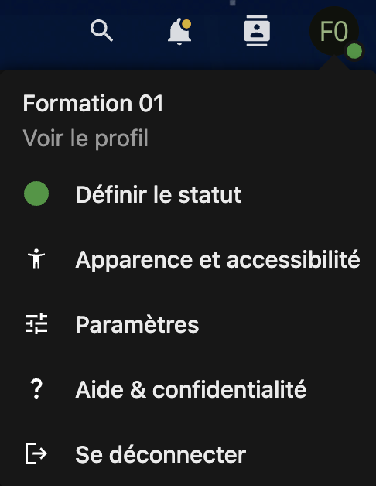Follow the Voir le profil link
The height and width of the screenshot is (486, 376).
pyautogui.click(x=86, y=139)
